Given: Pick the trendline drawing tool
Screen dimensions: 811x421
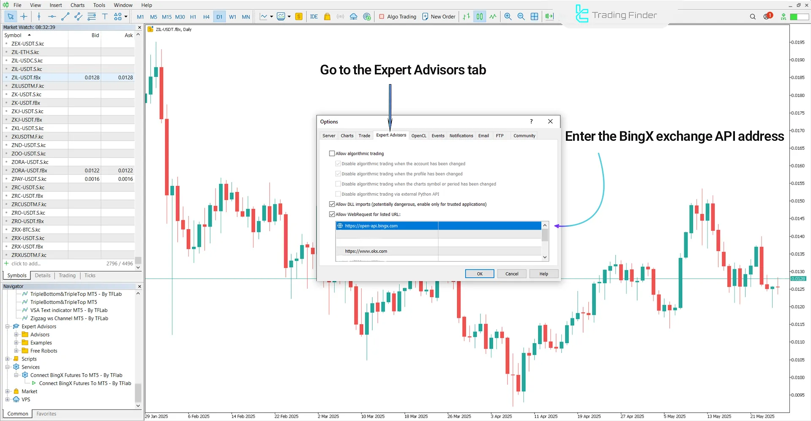Looking at the screenshot, I should click(x=65, y=16).
